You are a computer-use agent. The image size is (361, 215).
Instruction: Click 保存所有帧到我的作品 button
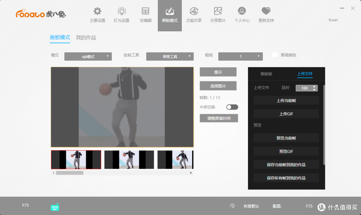click(286, 178)
